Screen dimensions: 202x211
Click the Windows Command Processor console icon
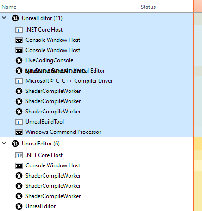tap(19, 132)
